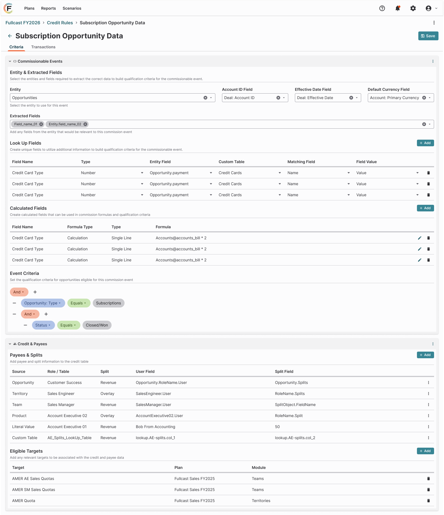Open the top-level And operator dropdown

(x=19, y=292)
